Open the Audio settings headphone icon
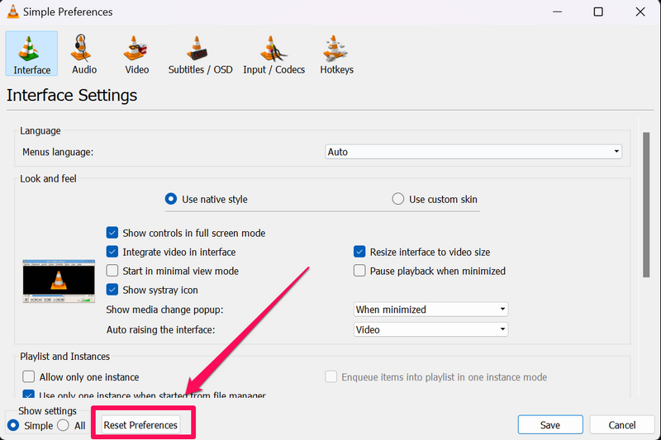 click(84, 50)
